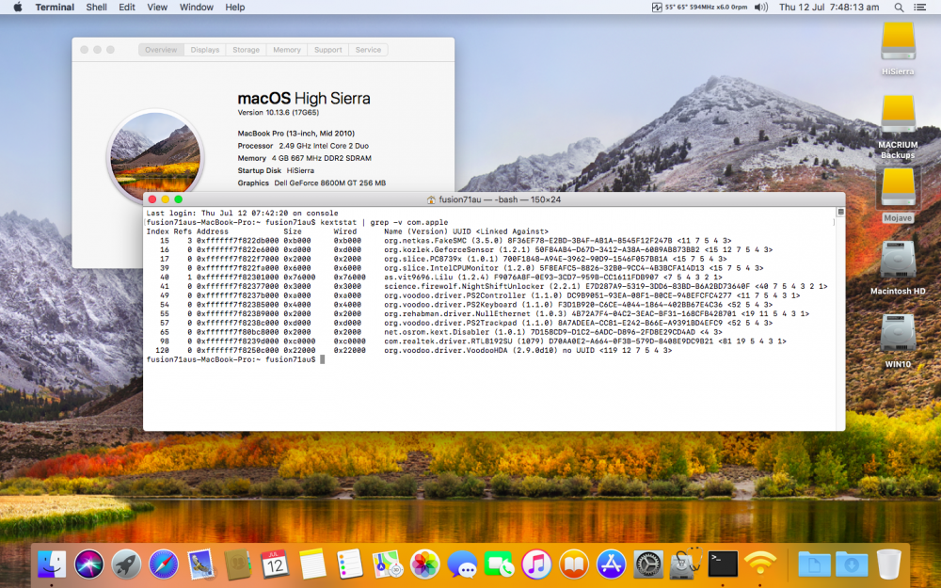Click the Terminal prompt cursor line
This screenshot has height=588, width=941.
click(x=235, y=359)
